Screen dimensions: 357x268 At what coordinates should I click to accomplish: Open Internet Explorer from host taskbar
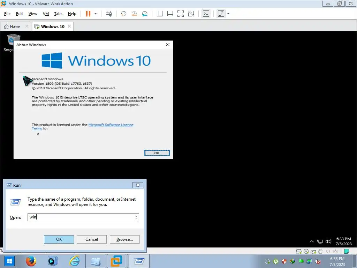pyautogui.click(x=75, y=261)
